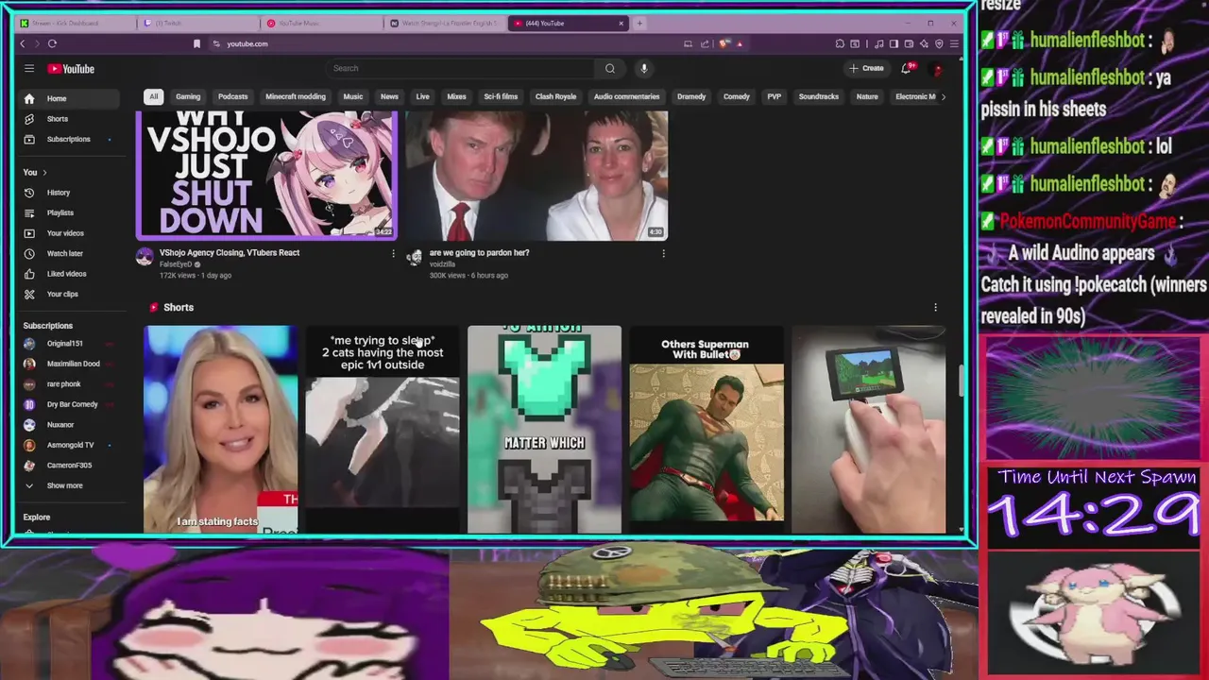Viewport: 1209px width, 680px height.
Task: Open Asmongold TV subscription
Action: pyautogui.click(x=71, y=445)
